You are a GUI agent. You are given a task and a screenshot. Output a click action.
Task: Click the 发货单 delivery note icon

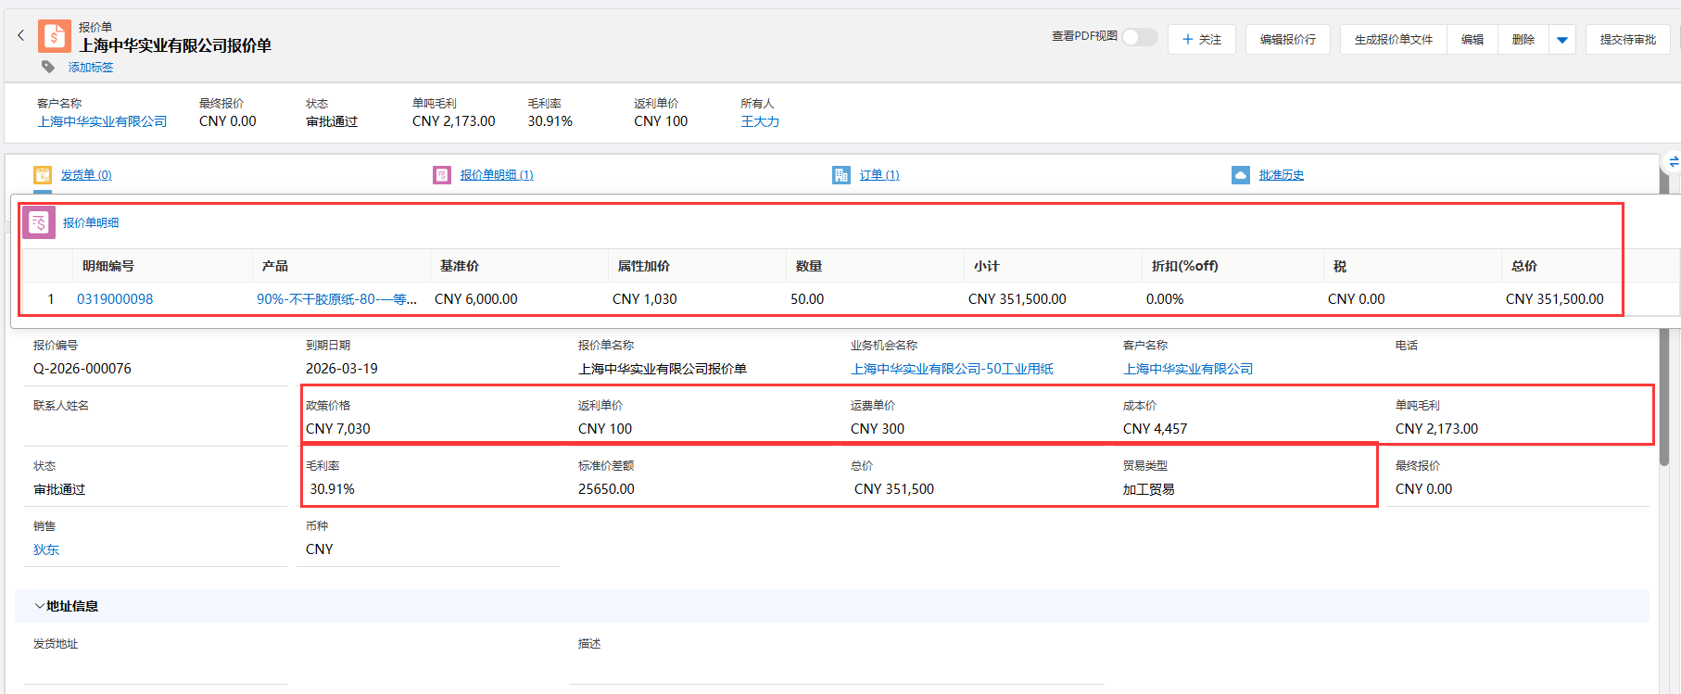[x=43, y=175]
